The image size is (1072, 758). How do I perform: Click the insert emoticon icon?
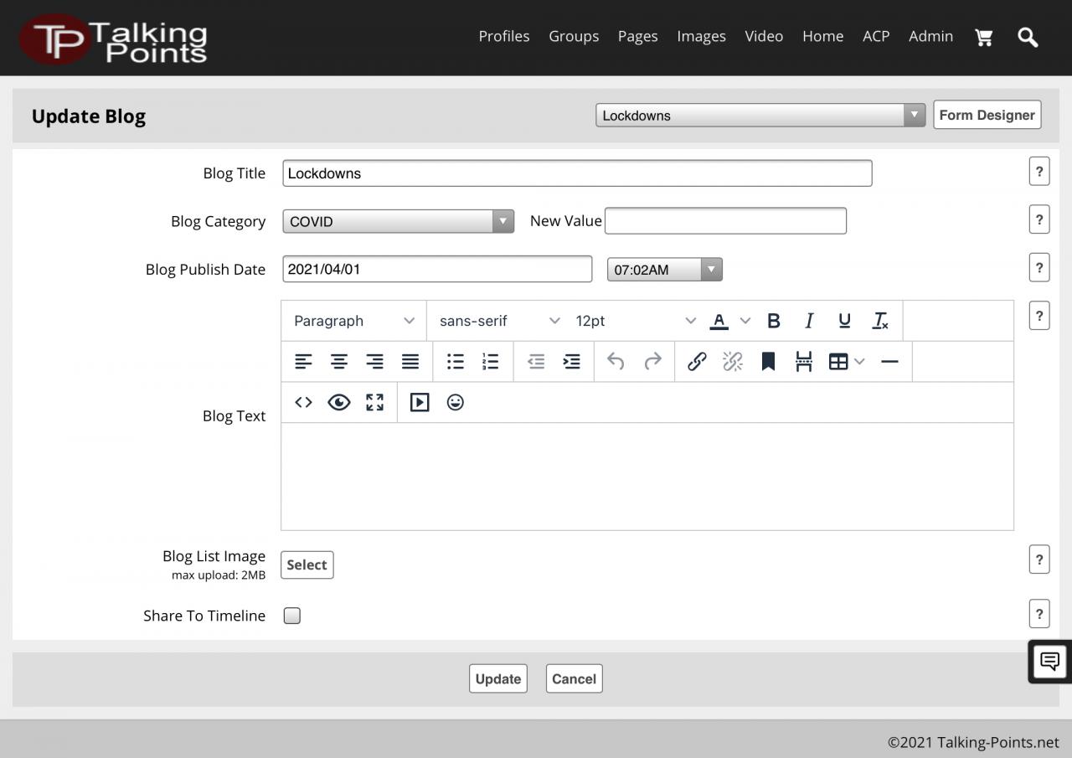click(455, 402)
